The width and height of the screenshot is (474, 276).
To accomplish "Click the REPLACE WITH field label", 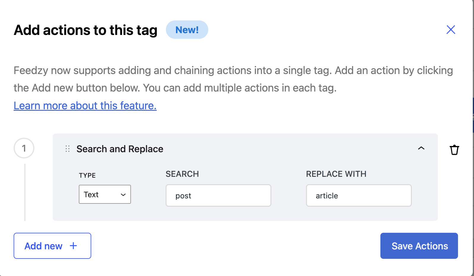I will (x=336, y=174).
